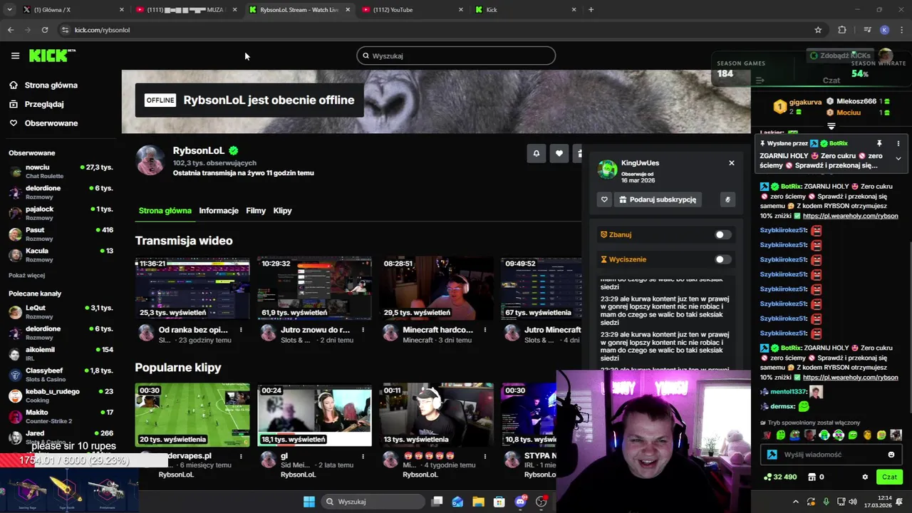Screen dimensions: 912x513
Task: Click heart icon in KingUwUes card
Action: 604,199
